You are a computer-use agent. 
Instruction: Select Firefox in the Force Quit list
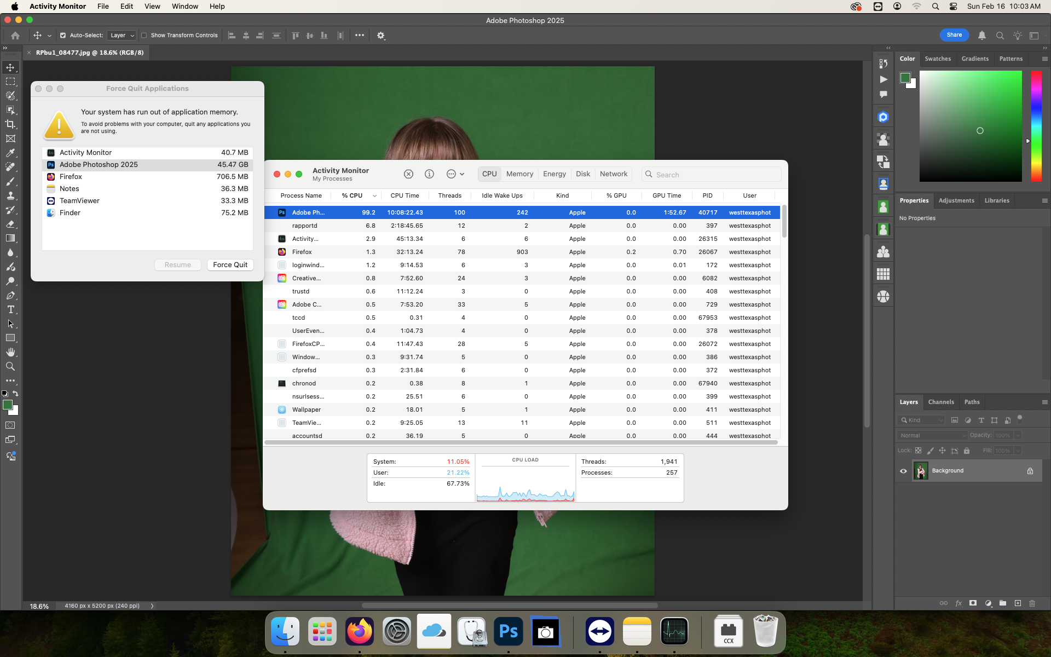click(x=147, y=177)
